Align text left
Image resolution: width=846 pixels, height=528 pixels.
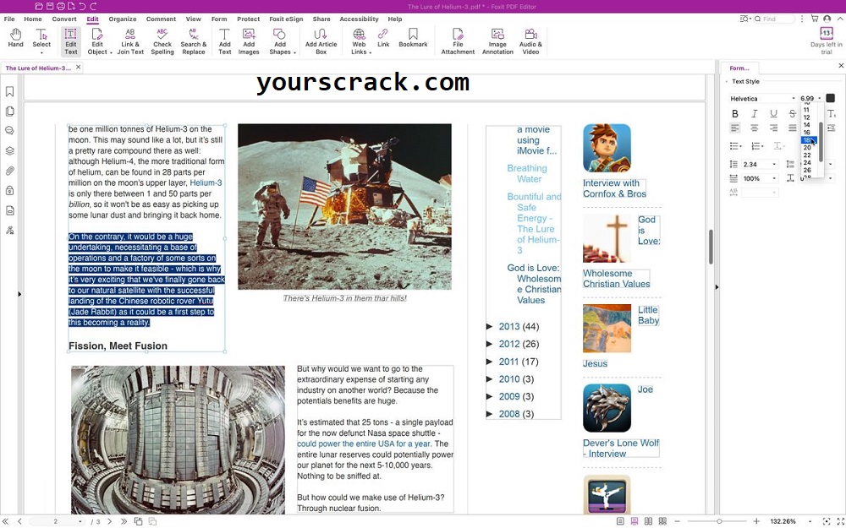point(735,128)
